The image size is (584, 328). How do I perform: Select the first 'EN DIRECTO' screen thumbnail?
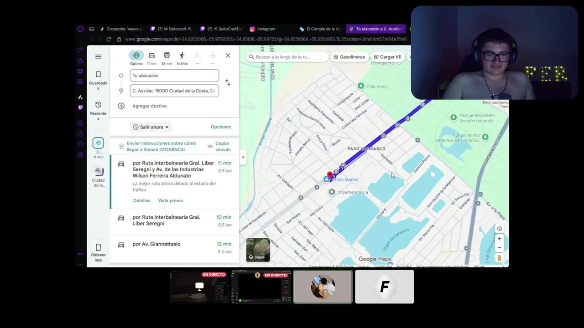199,287
